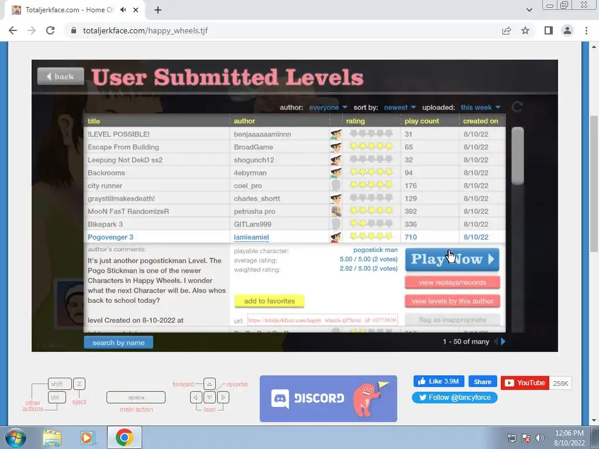Open the Discord banner
The image size is (599, 449).
[328, 399]
